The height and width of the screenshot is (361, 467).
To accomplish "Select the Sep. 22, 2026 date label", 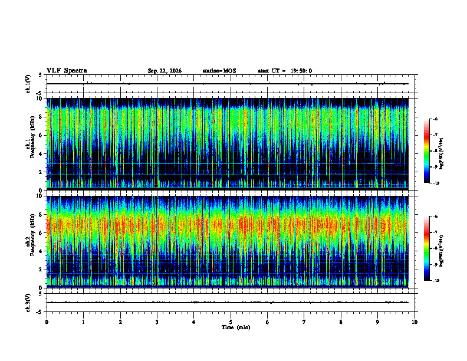I will pyautogui.click(x=165, y=71).
